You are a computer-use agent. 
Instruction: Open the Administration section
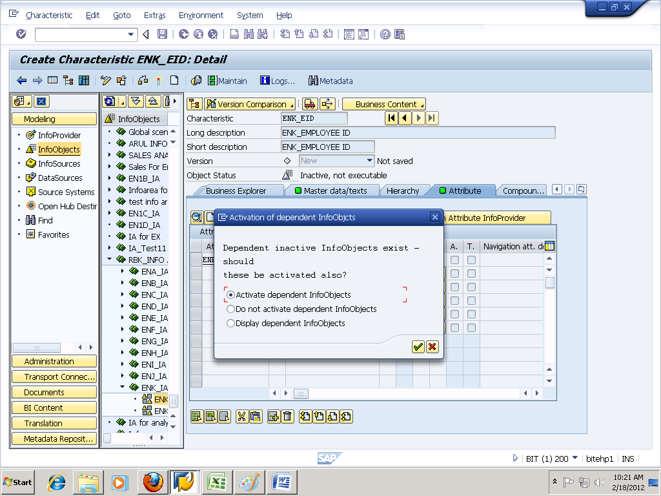[54, 362]
